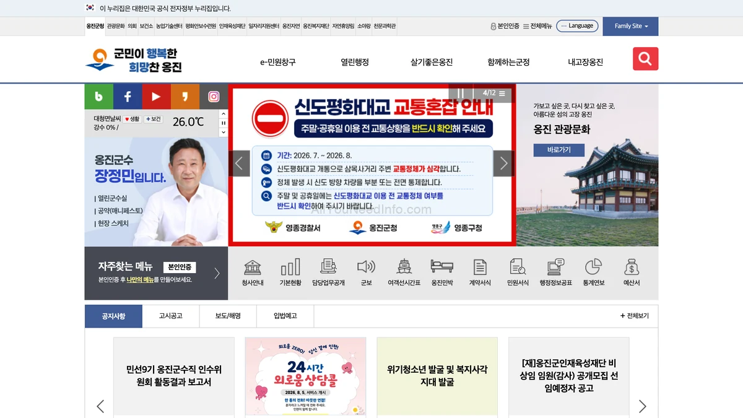Click the Ongjin county logo
Screen dimensions: 743x418
134,59
